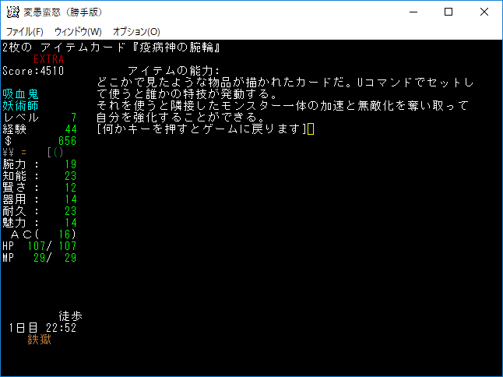Click the key-press prompt to return to game
Screen dimensions: 503x377
pyautogui.click(x=202, y=129)
